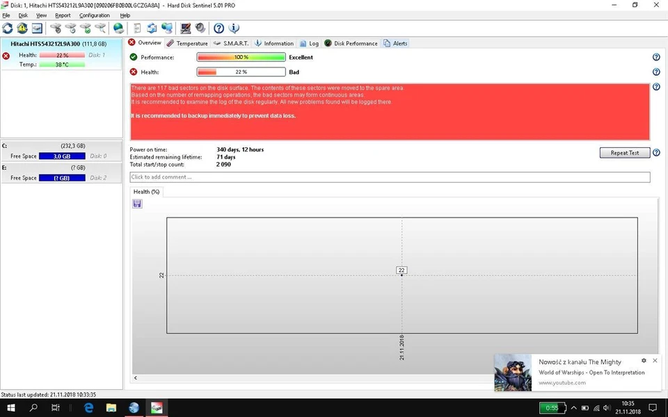Click the blue info about toolbar icon
This screenshot has height=417, width=668.
(234, 28)
